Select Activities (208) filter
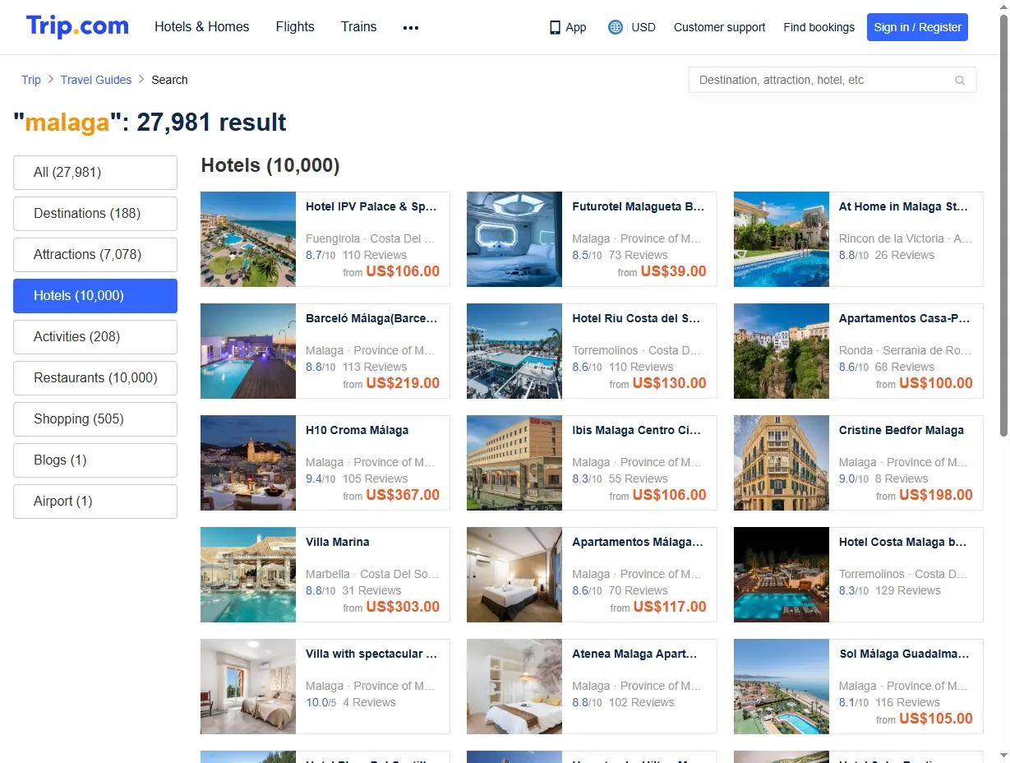The width and height of the screenshot is (1010, 763). [x=95, y=337]
